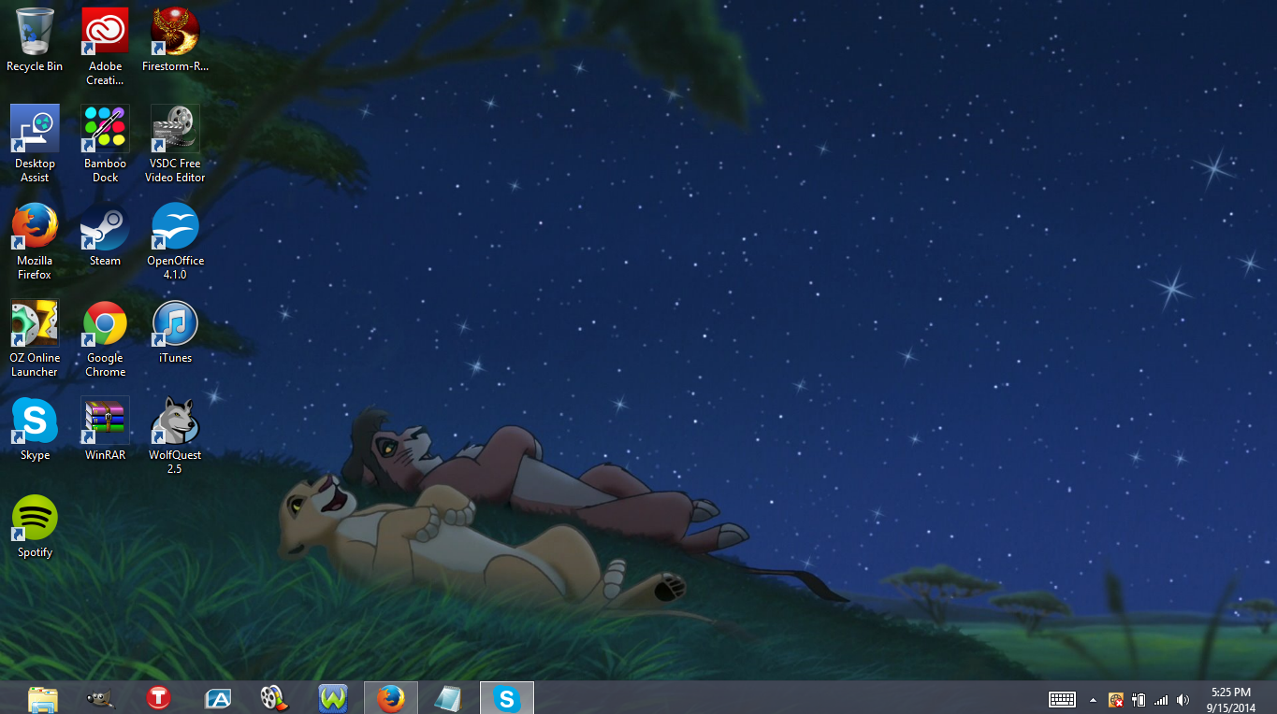Switch to Firefox window in taskbar
The height and width of the screenshot is (714, 1277).
click(x=391, y=698)
